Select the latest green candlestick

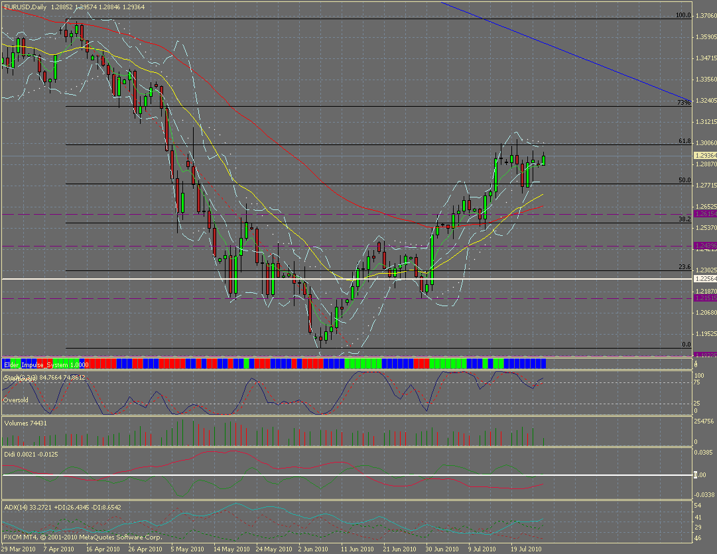[x=544, y=160]
